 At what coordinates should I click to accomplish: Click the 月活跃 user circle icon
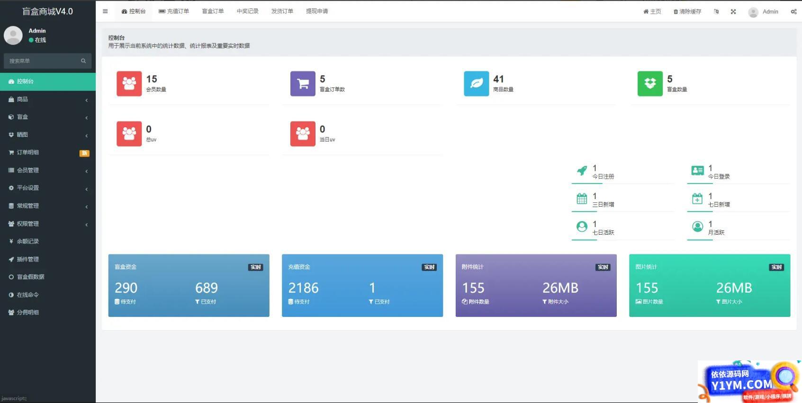pyautogui.click(x=697, y=227)
